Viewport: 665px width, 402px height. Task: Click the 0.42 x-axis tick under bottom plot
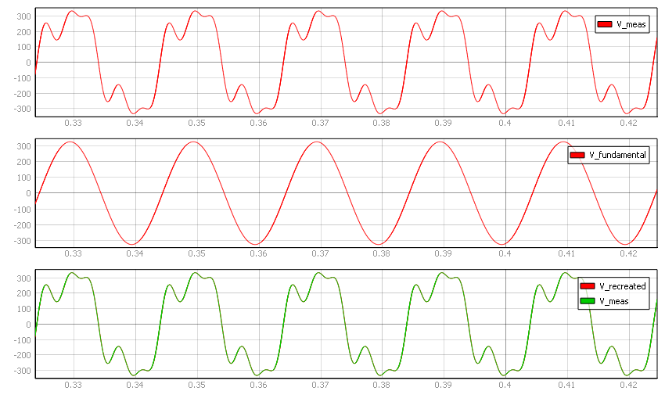click(628, 385)
